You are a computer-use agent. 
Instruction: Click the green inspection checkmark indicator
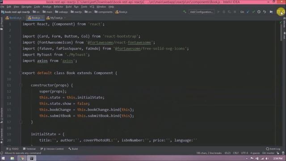click(281, 22)
